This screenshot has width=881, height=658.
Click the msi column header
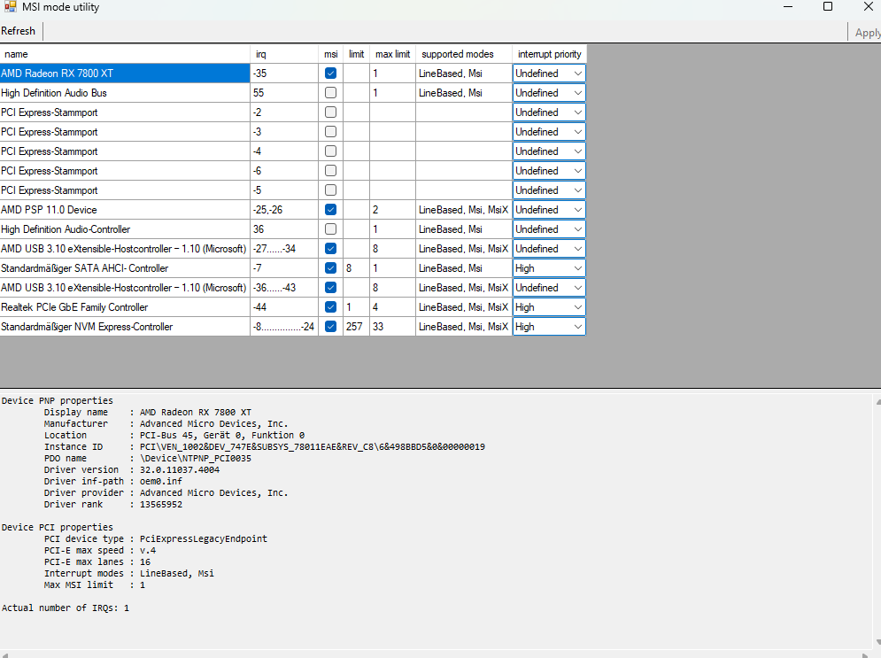click(x=330, y=54)
